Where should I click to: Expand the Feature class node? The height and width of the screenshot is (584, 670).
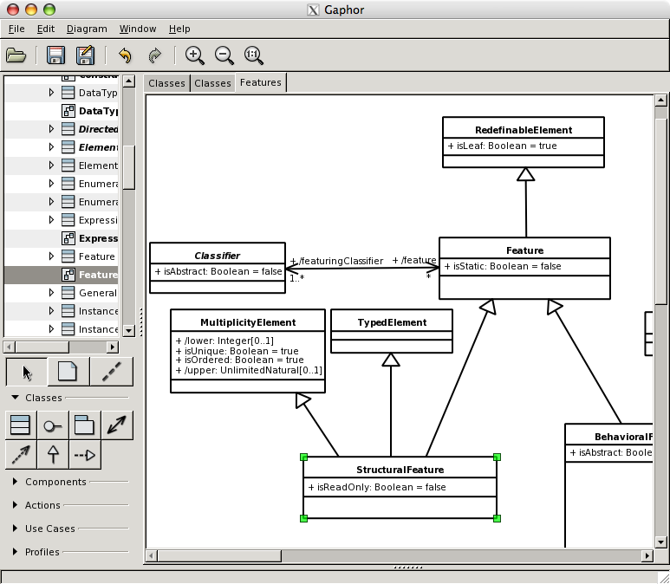pyautogui.click(x=51, y=256)
